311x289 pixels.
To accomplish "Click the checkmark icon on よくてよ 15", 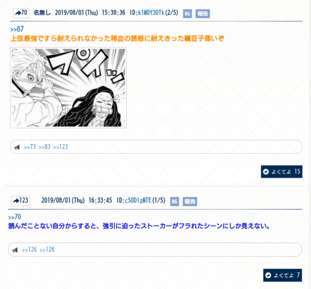I will pyautogui.click(x=266, y=172).
